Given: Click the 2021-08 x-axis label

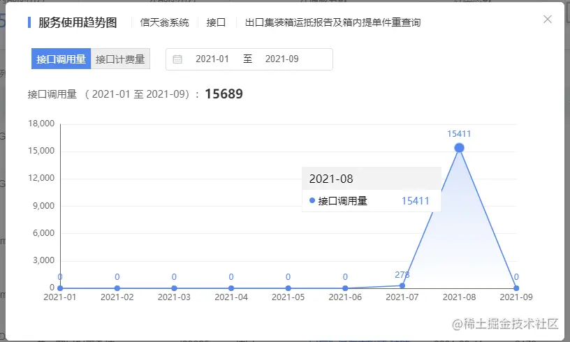Looking at the screenshot, I should coord(459,297).
